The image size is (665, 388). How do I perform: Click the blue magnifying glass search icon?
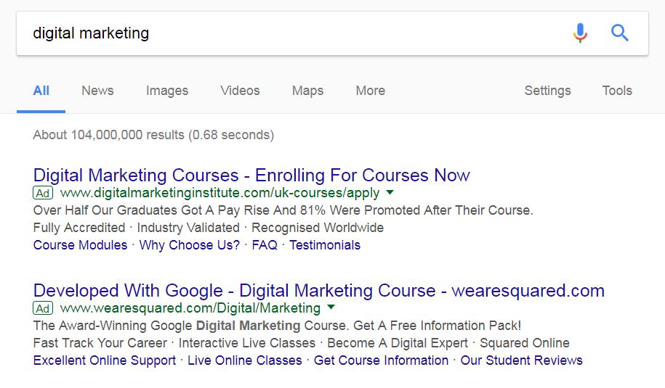point(619,33)
